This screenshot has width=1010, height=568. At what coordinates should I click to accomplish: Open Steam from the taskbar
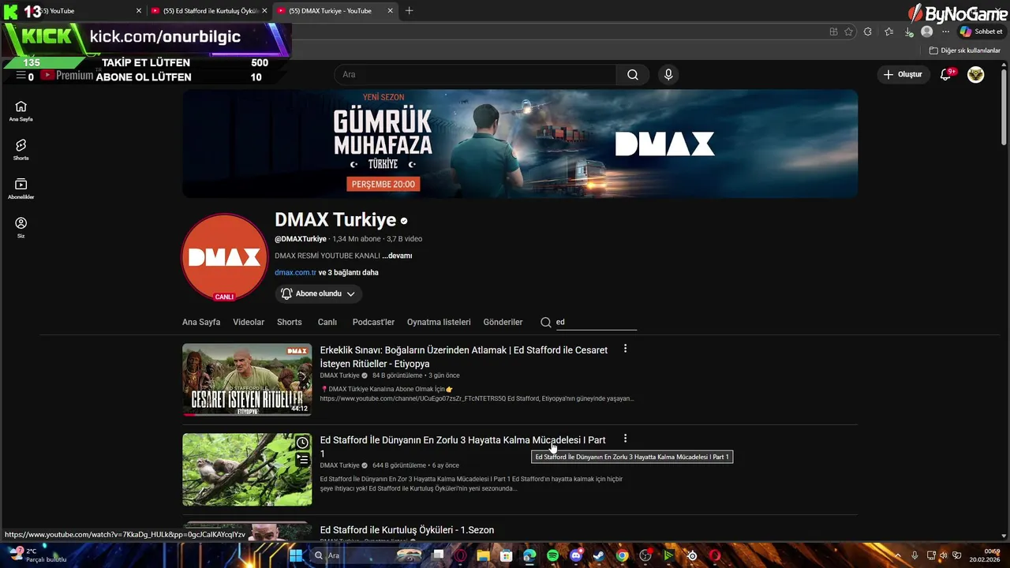[x=599, y=555]
